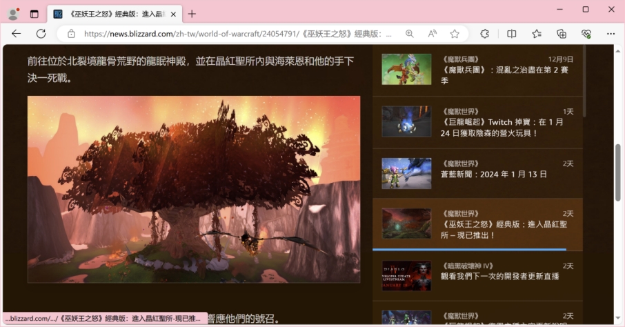View site information lock icon

(71, 34)
